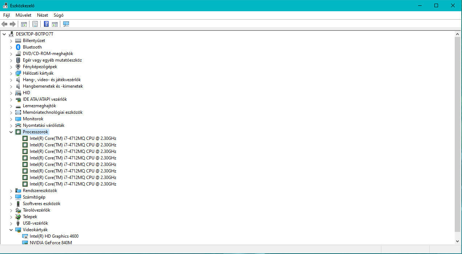462x254 pixels.
Task: Click the speaker icon of Hangbemenetek és -kimenetek
Action: tap(18, 86)
